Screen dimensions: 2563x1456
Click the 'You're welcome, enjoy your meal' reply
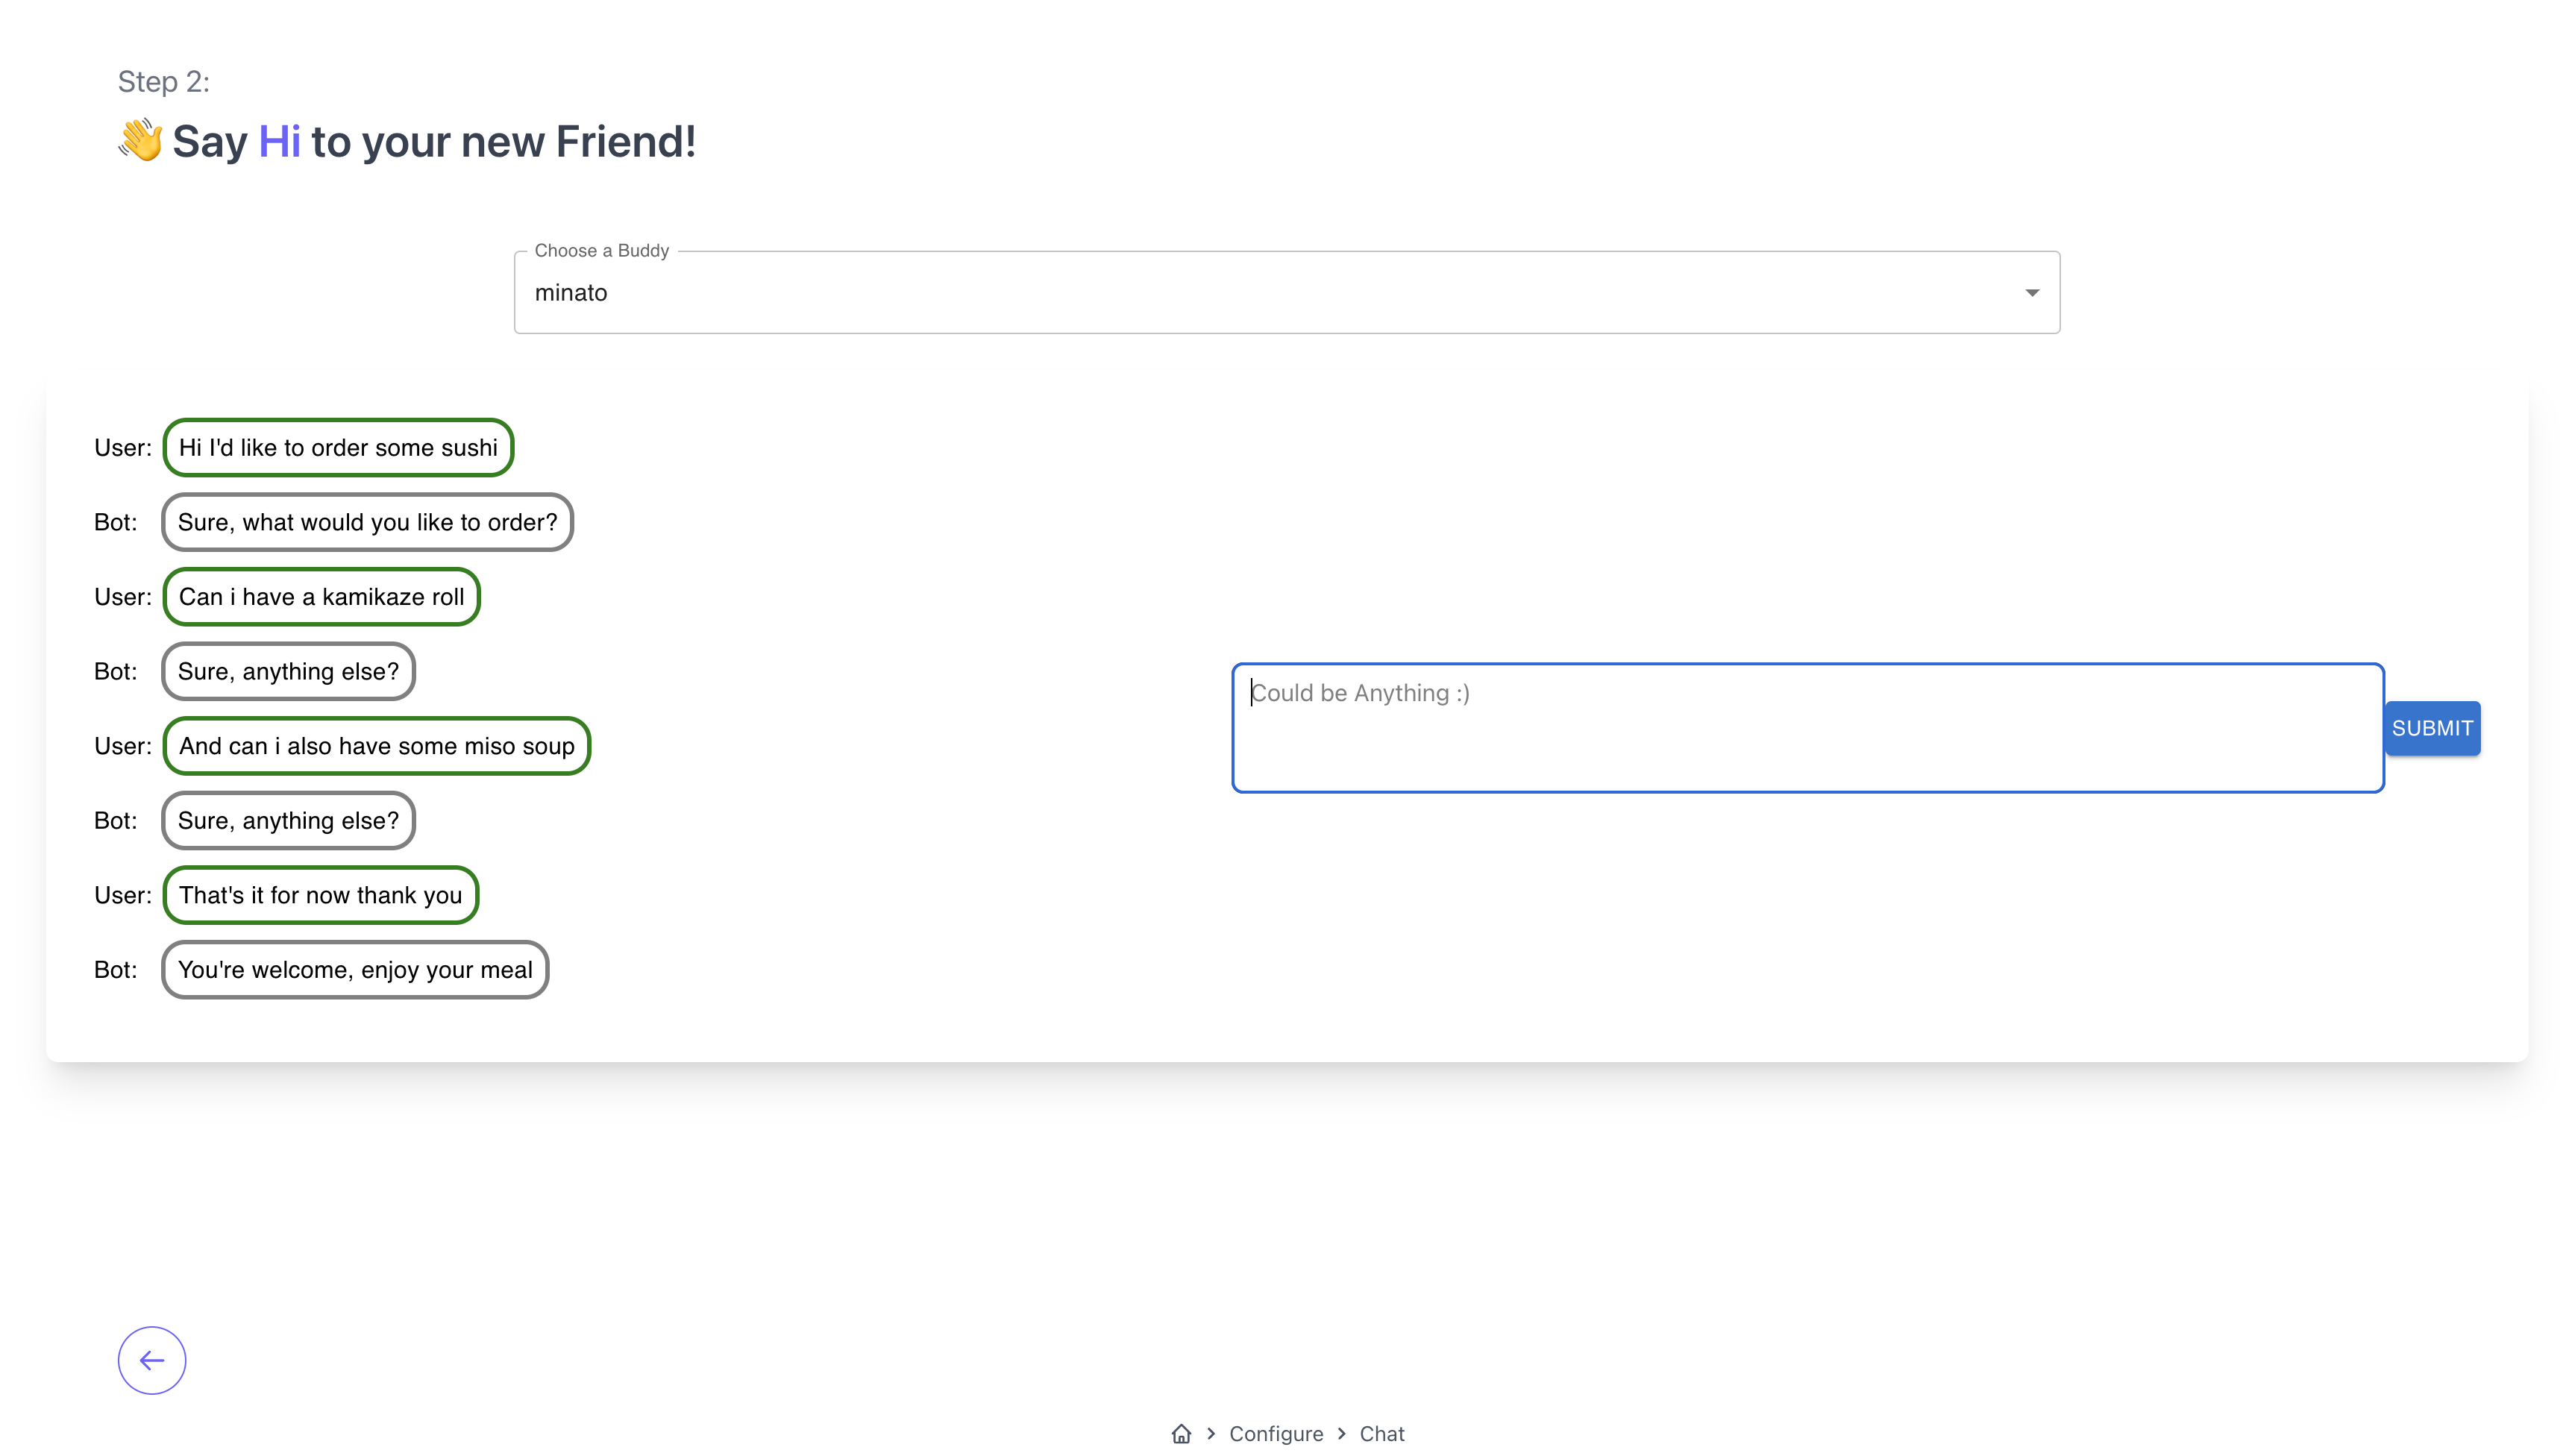coord(355,970)
